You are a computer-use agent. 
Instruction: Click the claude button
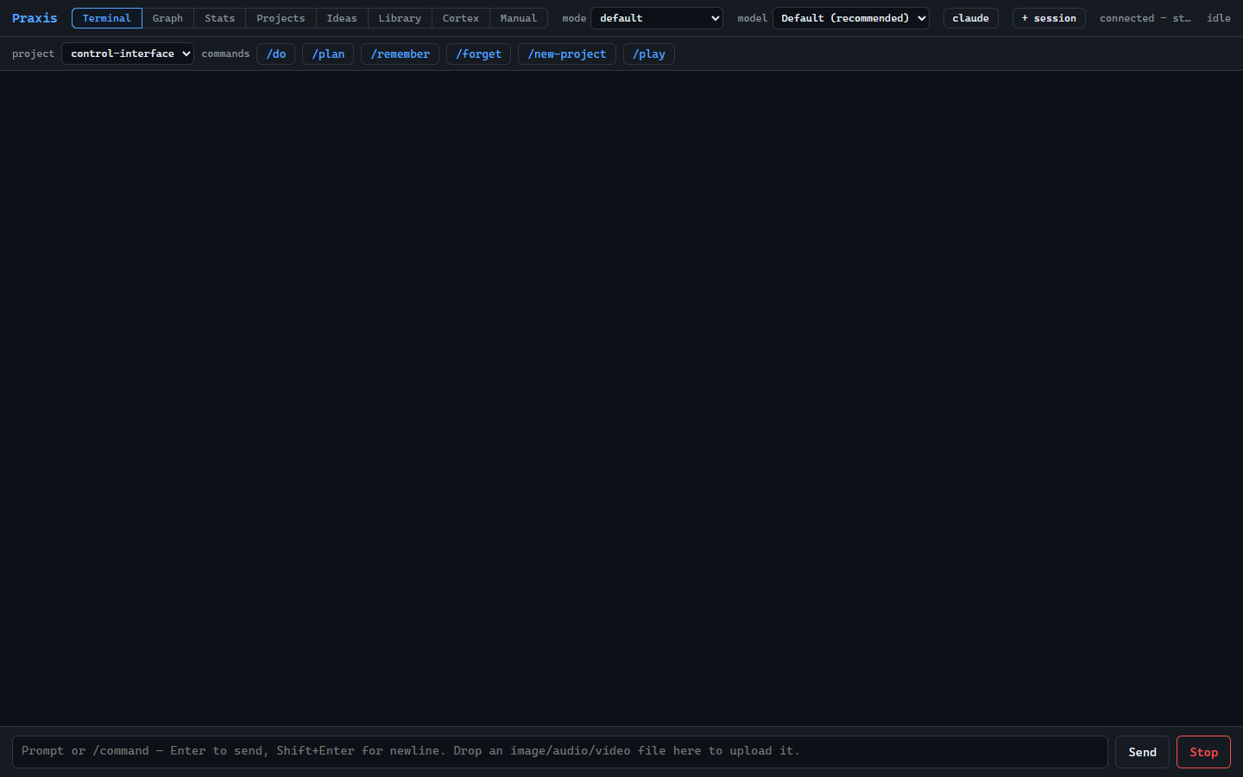[971, 18]
